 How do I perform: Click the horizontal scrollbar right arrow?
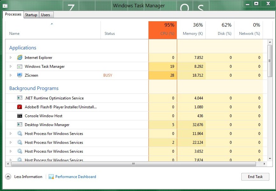(264, 164)
